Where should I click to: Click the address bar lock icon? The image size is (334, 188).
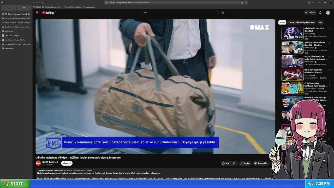[107, 2]
